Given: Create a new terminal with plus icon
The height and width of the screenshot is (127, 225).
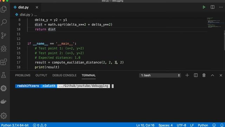Looking at the screenshot, I should tap(187, 75).
